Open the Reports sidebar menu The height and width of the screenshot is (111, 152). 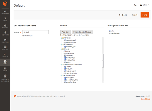5,55
